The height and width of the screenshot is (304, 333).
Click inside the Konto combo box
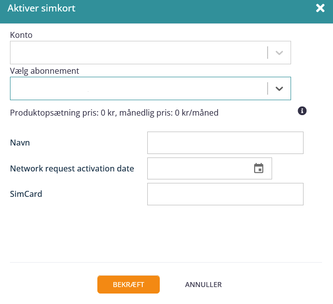click(x=150, y=52)
